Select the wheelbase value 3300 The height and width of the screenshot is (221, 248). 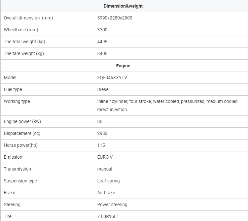102,30
